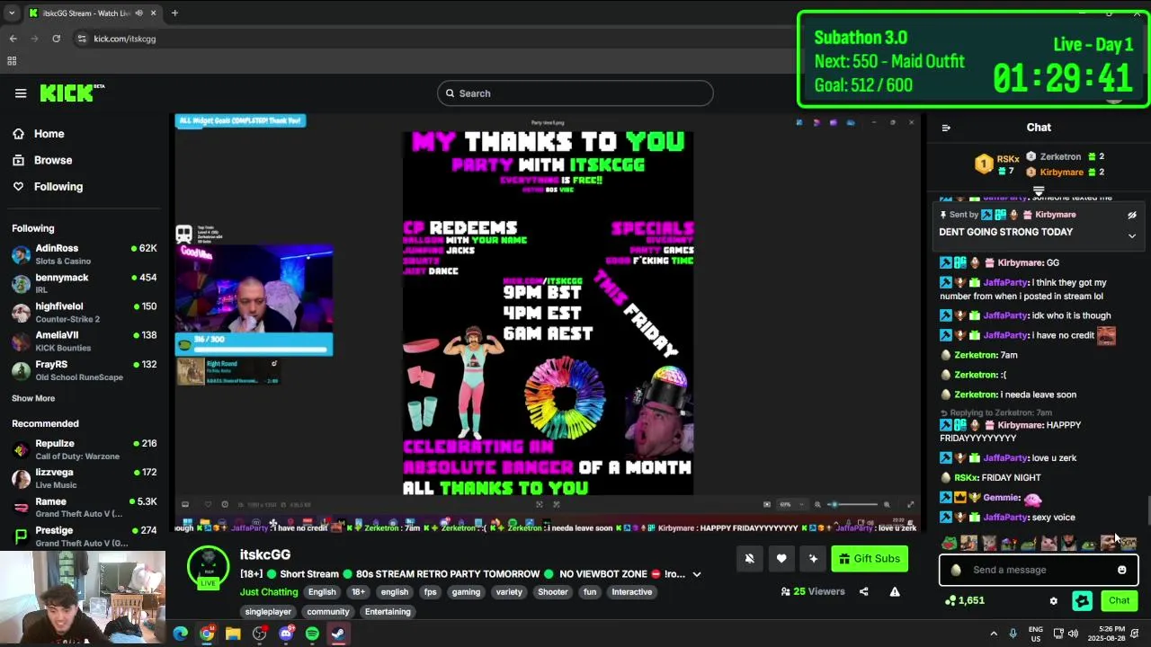Image resolution: width=1151 pixels, height=647 pixels.
Task: Go to the Kick logo homepage
Action: point(72,93)
